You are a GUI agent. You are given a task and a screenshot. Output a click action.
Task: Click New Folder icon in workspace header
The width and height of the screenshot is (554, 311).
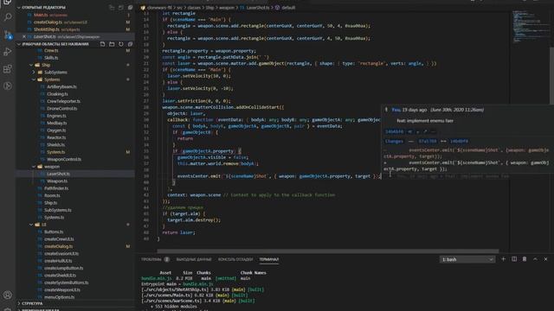(x=112, y=44)
